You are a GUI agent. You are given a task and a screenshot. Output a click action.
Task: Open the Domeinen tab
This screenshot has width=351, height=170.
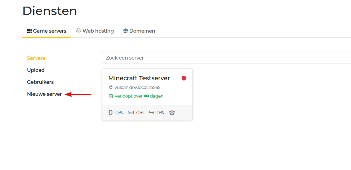[x=139, y=31]
